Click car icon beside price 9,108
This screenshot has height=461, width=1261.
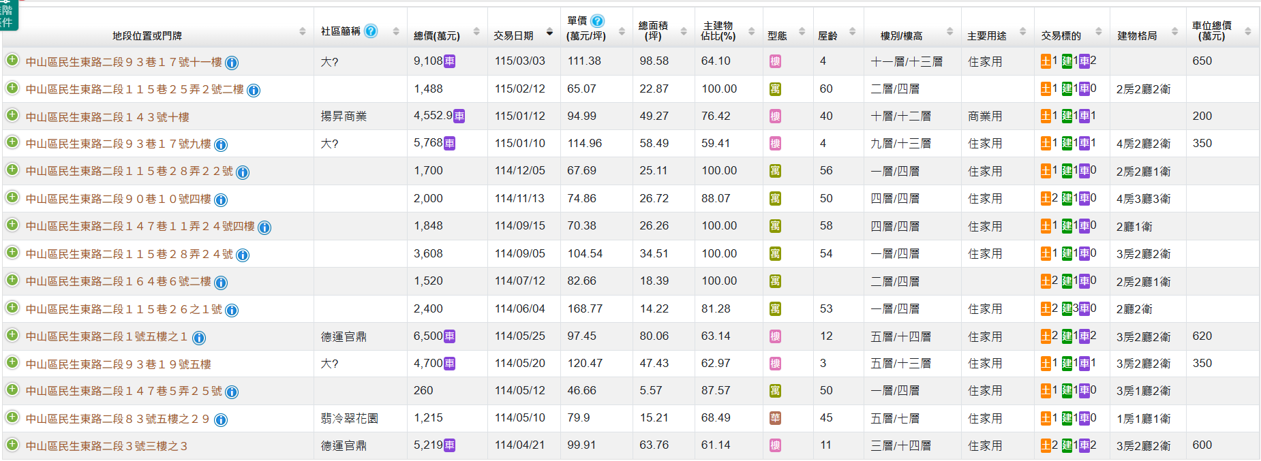tap(450, 61)
